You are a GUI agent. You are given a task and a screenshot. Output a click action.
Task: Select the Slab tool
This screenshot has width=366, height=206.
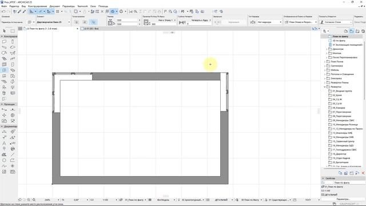point(13,47)
